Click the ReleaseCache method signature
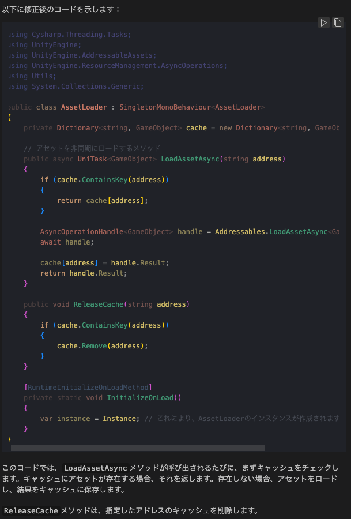The width and height of the screenshot is (351, 519). coord(107,304)
